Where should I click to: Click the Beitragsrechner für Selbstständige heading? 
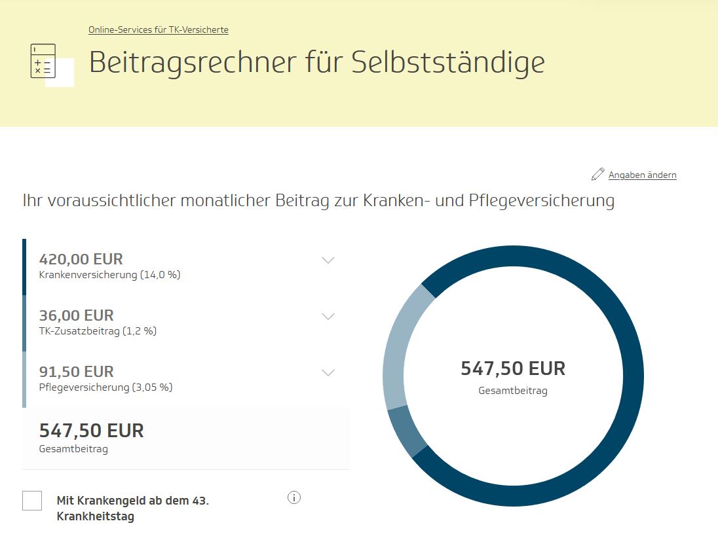[317, 62]
